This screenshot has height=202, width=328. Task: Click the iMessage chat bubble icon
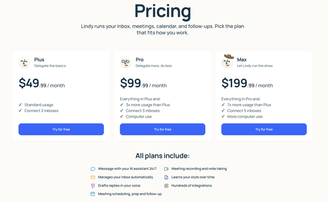point(93,169)
